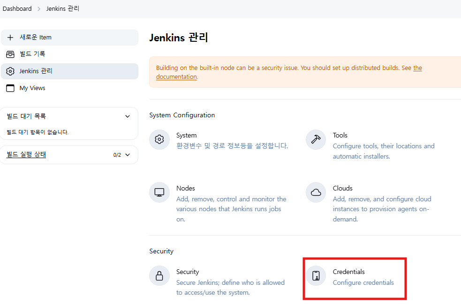The image size is (461, 305).
Task: Click '빌드 대기 항목이 없습니다.' text
Action: pyautogui.click(x=38, y=132)
